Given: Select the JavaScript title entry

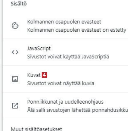Looking at the screenshot, I should tap(39, 49).
